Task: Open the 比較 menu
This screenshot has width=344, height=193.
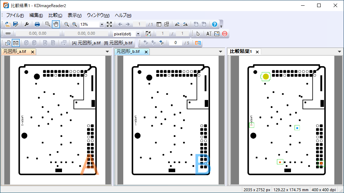Action: 55,15
